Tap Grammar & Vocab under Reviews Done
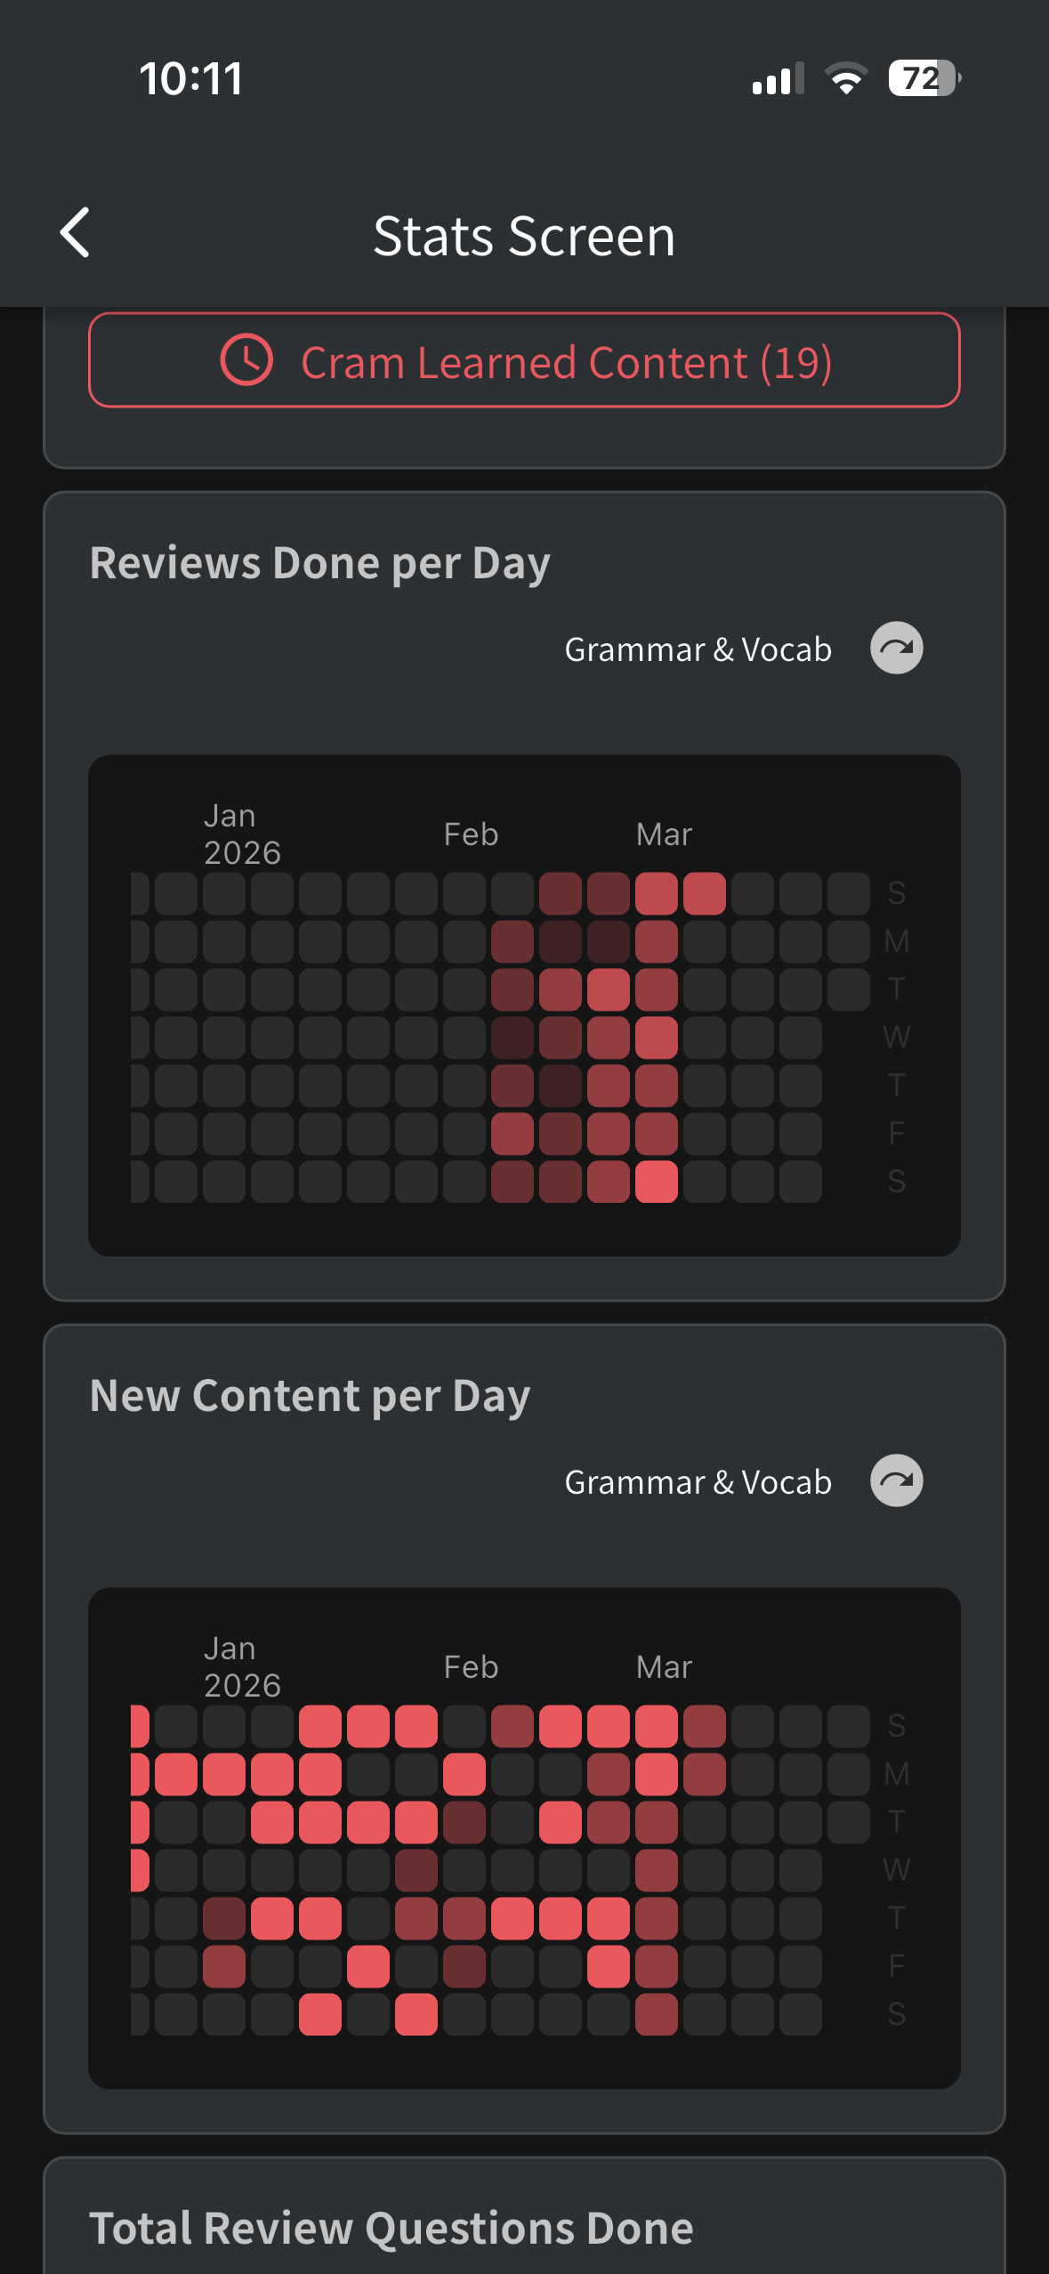This screenshot has height=2274, width=1049. 698,649
